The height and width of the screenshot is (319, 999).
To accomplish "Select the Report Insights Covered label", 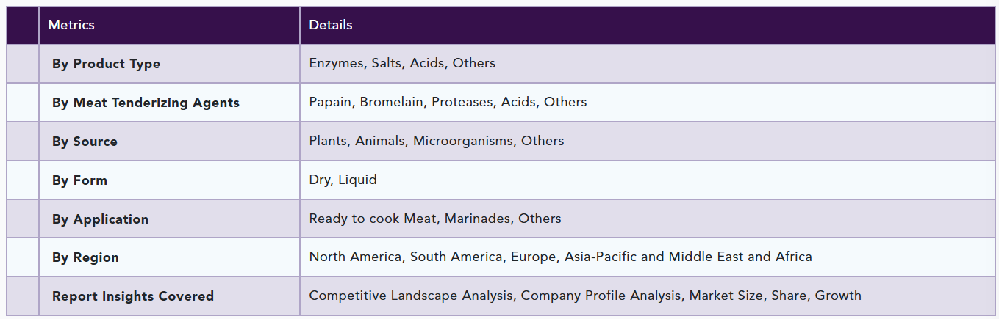I will 133,296.
